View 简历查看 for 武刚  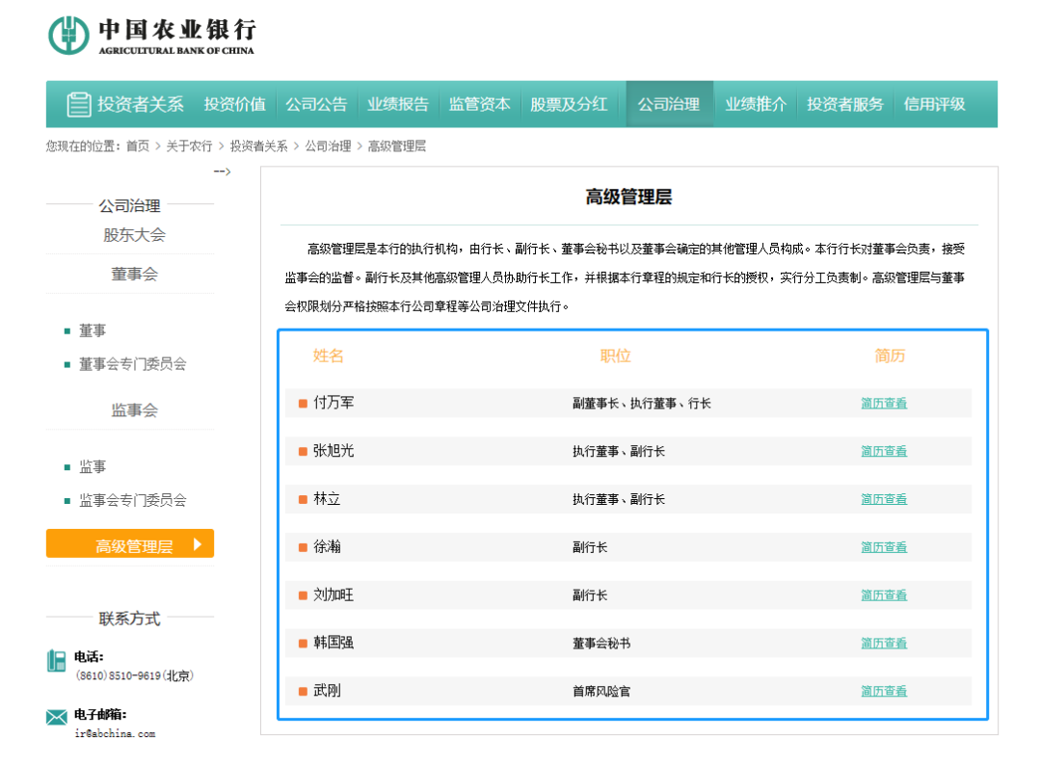pos(884,691)
